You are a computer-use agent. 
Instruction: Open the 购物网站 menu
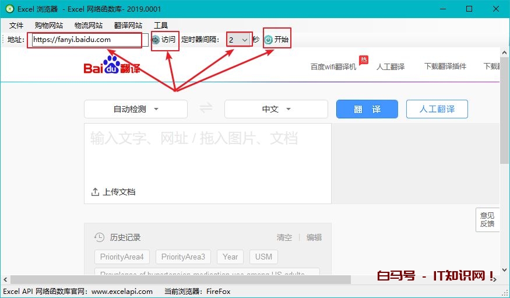49,26
